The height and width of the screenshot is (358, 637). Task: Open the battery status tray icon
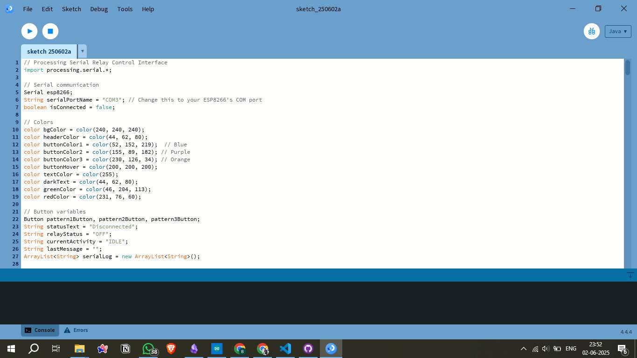(x=557, y=349)
